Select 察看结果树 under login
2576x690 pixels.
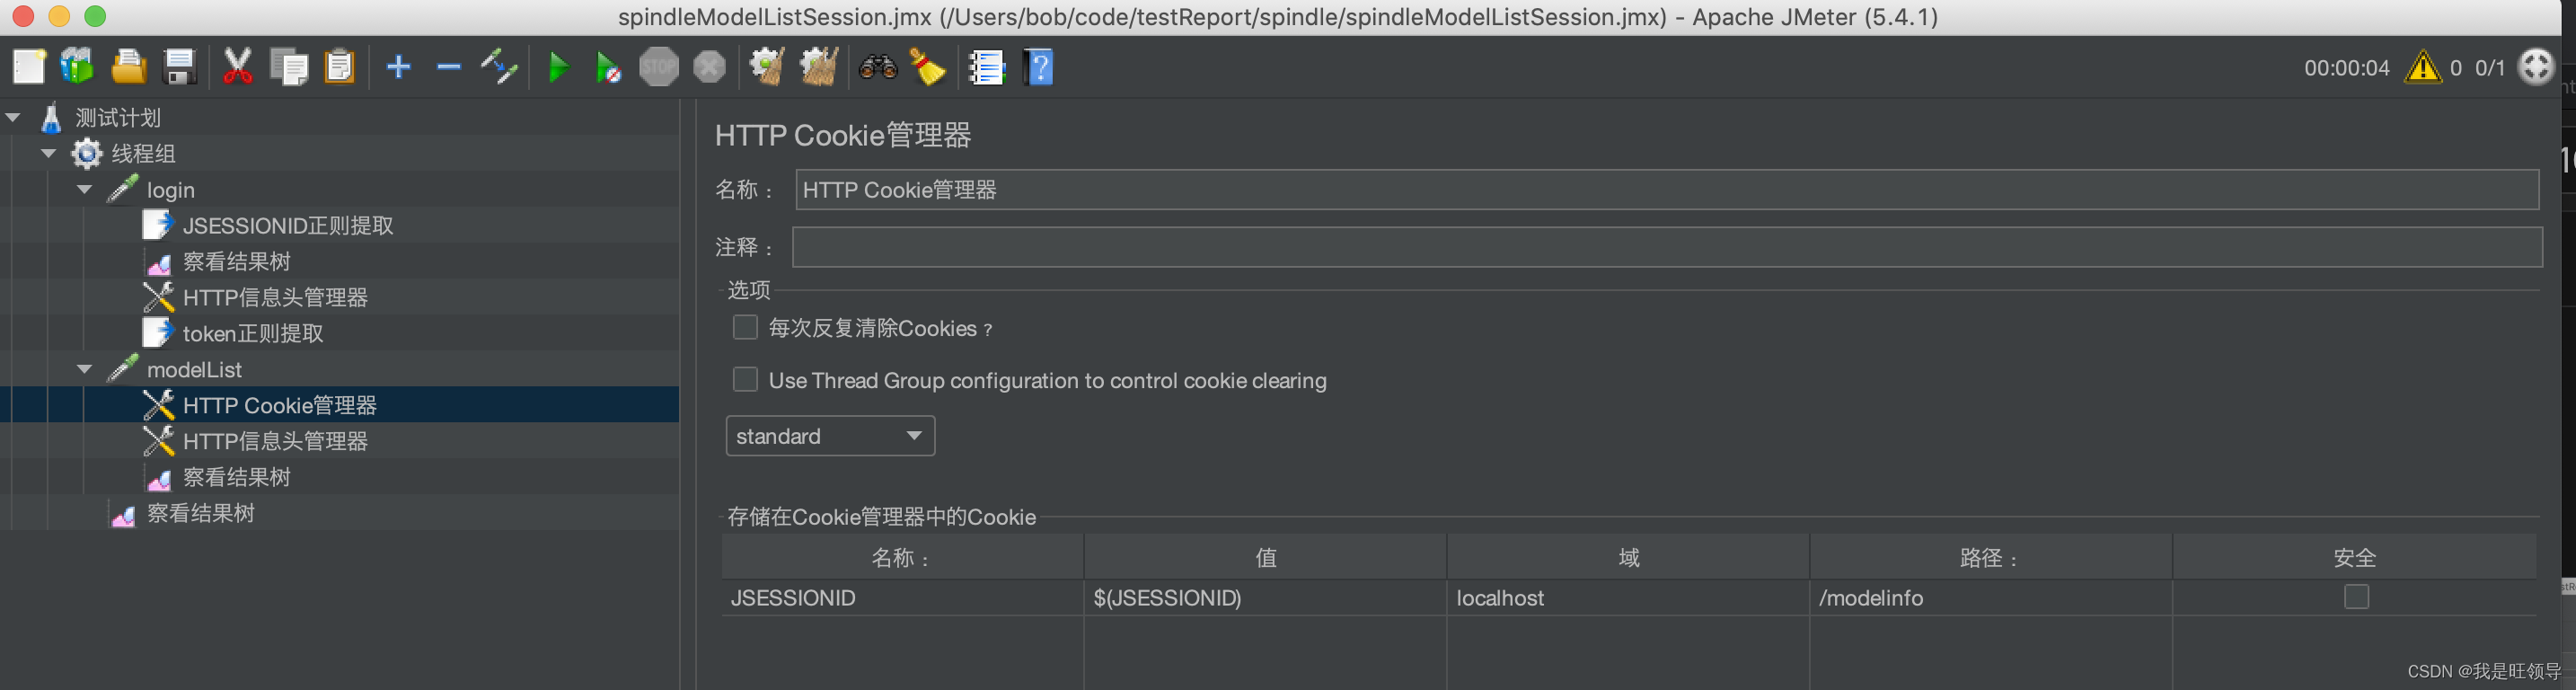pos(237,262)
